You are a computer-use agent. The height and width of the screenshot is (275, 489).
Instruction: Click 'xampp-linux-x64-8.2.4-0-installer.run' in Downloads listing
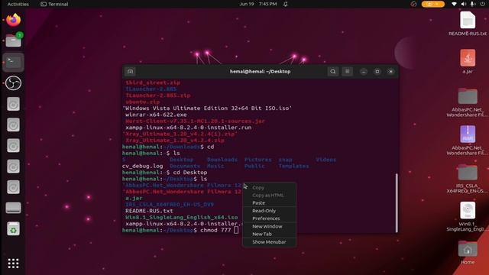pos(189,128)
